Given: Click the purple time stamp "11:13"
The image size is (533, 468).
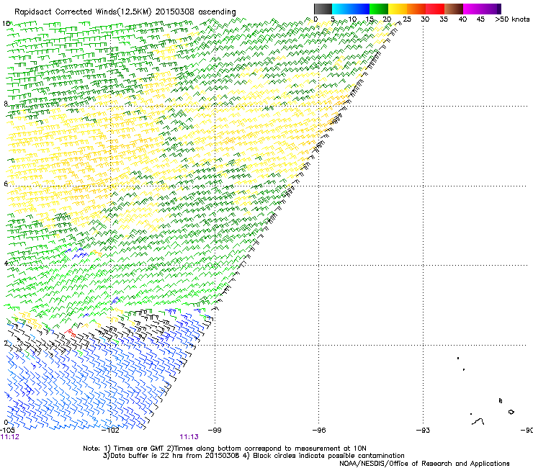Looking at the screenshot, I should click(189, 437).
